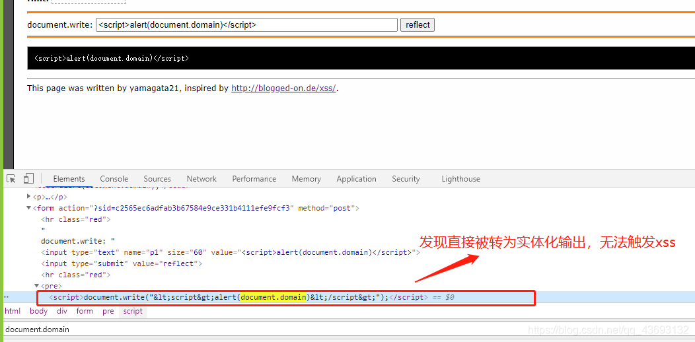The image size is (695, 342).
Task: Select the first hr class="red" line
Action: click(x=75, y=219)
